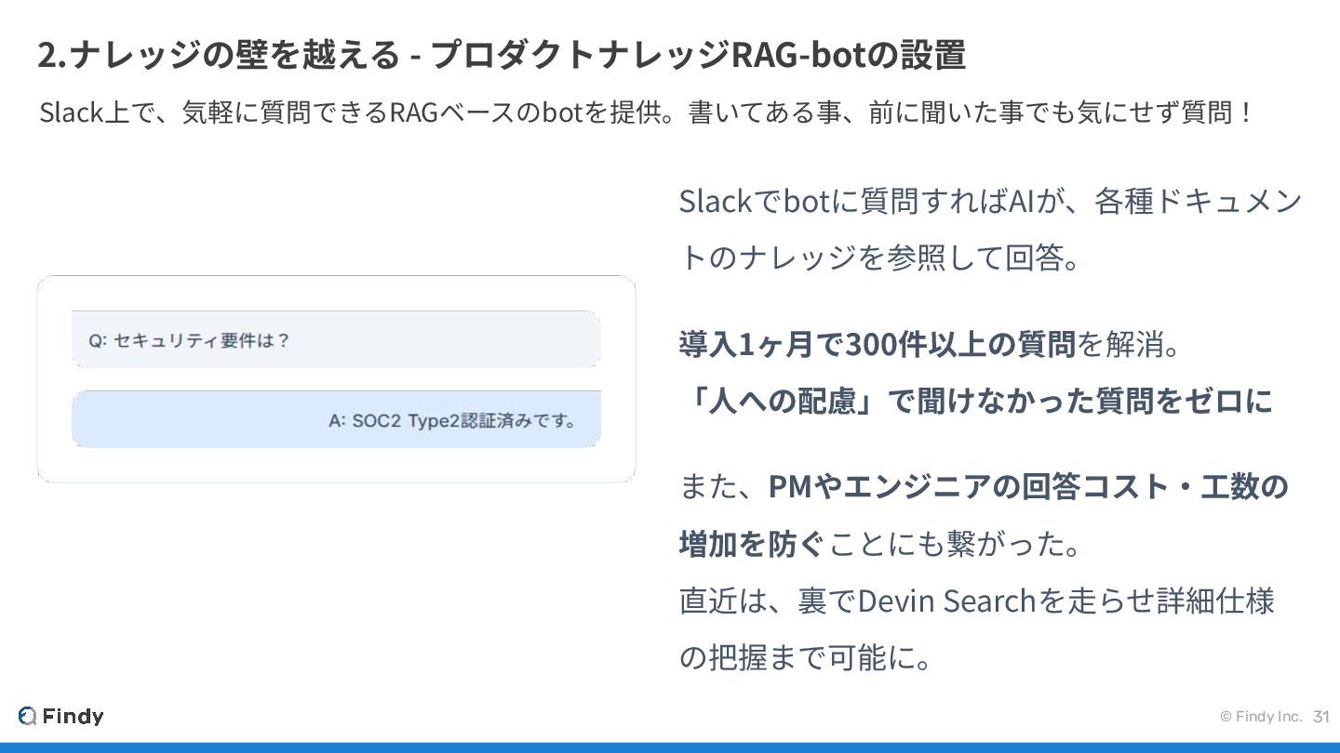
Task: Click the Findy wordmark in footer
Action: 74,716
